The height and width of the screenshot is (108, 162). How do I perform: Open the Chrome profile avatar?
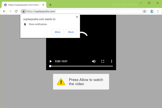coord(152,11)
